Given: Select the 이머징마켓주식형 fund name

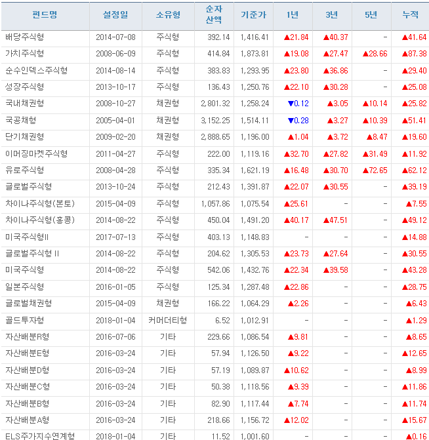Looking at the screenshot, I should [x=37, y=154].
